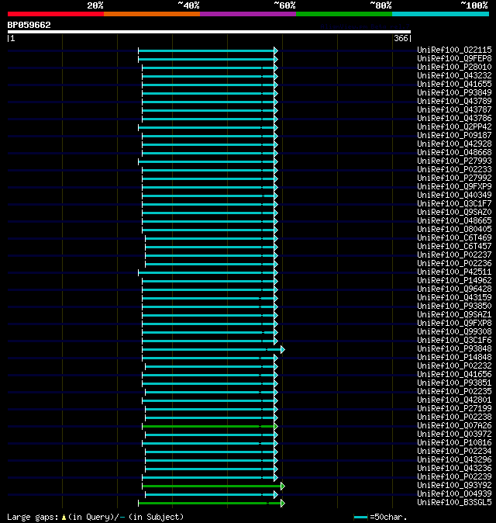This screenshot has width=496, height=523.
Task: Select label UniRef100_P02233
Action: (454, 169)
